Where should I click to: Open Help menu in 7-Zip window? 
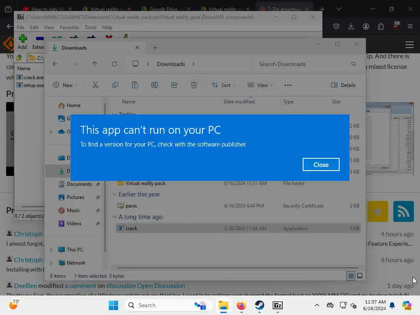(107, 27)
